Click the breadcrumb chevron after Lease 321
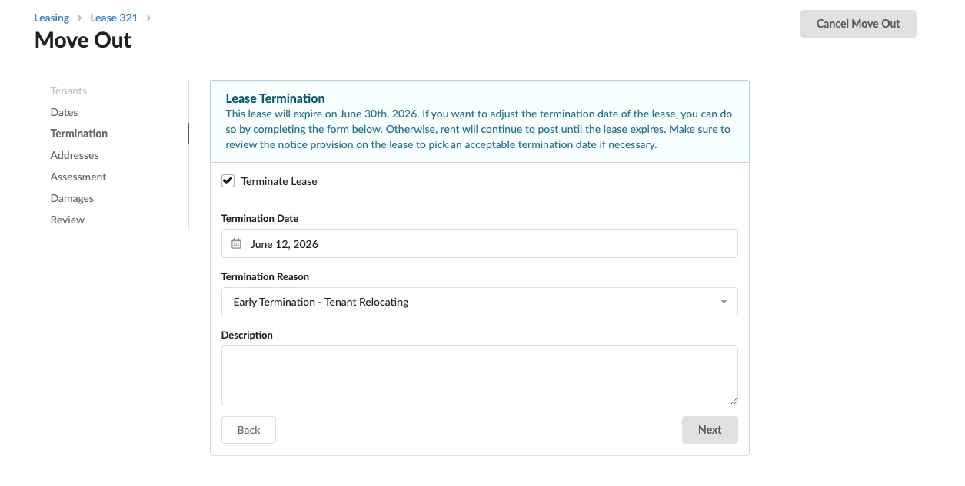This screenshot has height=486, width=965. (x=148, y=18)
